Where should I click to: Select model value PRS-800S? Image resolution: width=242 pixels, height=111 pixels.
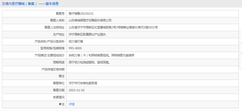click(75, 48)
